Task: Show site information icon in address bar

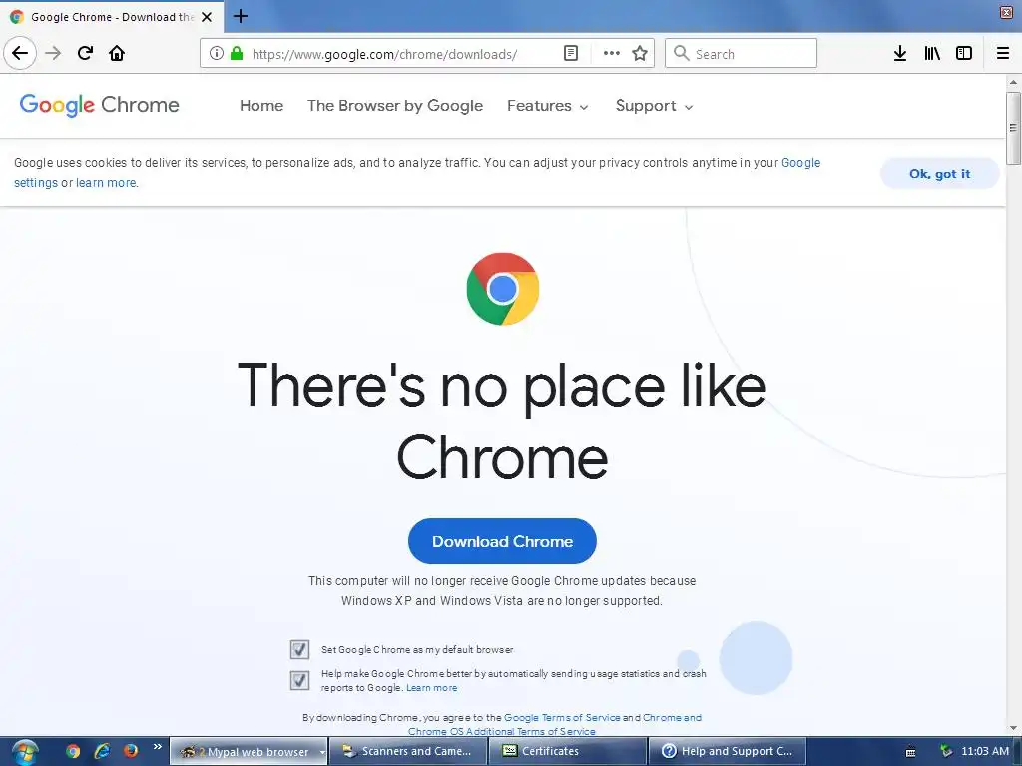Action: coord(217,53)
